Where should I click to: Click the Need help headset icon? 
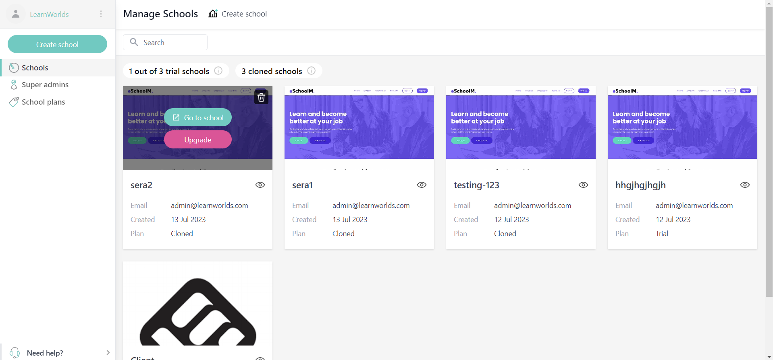(15, 353)
